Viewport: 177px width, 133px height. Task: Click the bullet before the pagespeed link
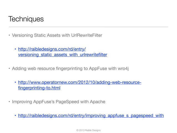tap(16, 116)
